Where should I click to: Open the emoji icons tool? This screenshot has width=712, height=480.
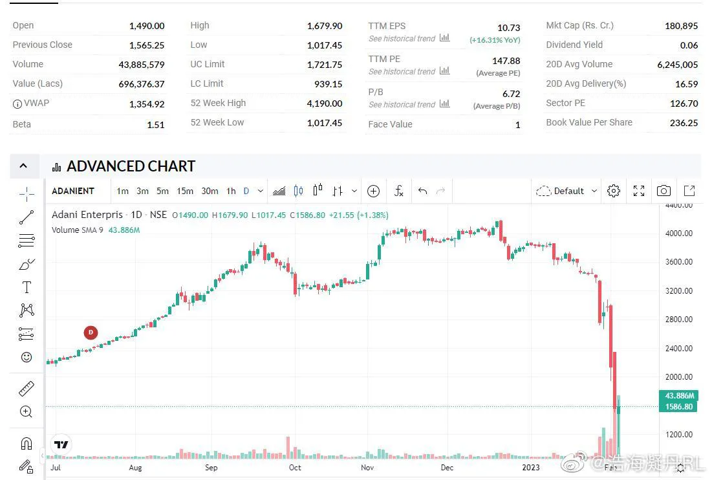pyautogui.click(x=27, y=357)
